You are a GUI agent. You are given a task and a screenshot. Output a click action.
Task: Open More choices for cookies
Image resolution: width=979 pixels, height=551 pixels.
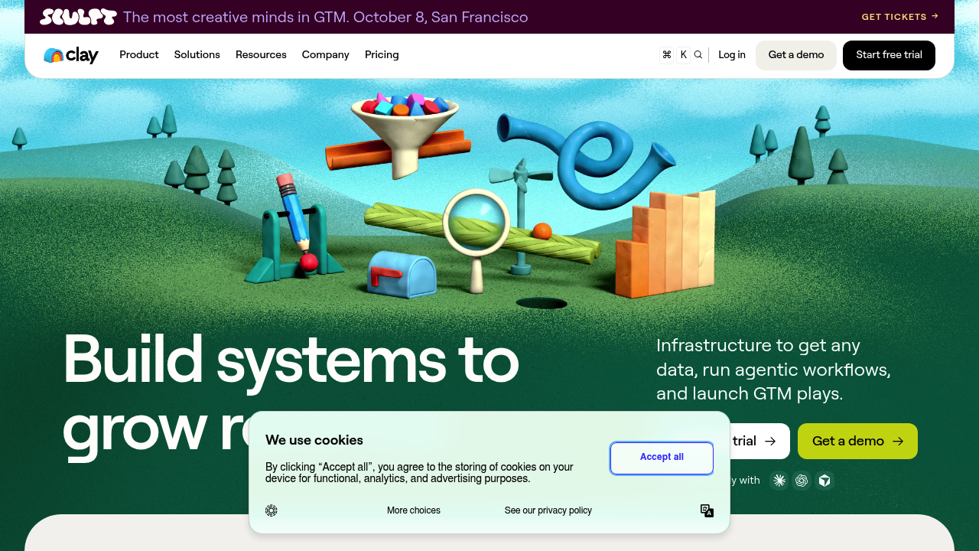click(414, 510)
